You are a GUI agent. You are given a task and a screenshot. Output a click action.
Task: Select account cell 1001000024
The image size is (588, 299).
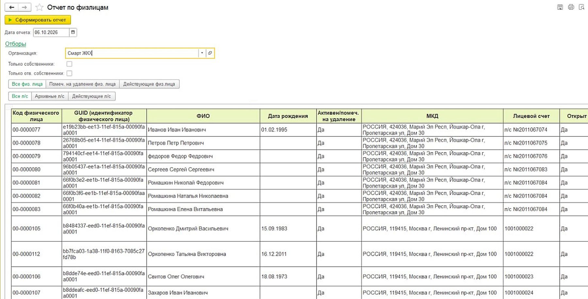(x=531, y=292)
